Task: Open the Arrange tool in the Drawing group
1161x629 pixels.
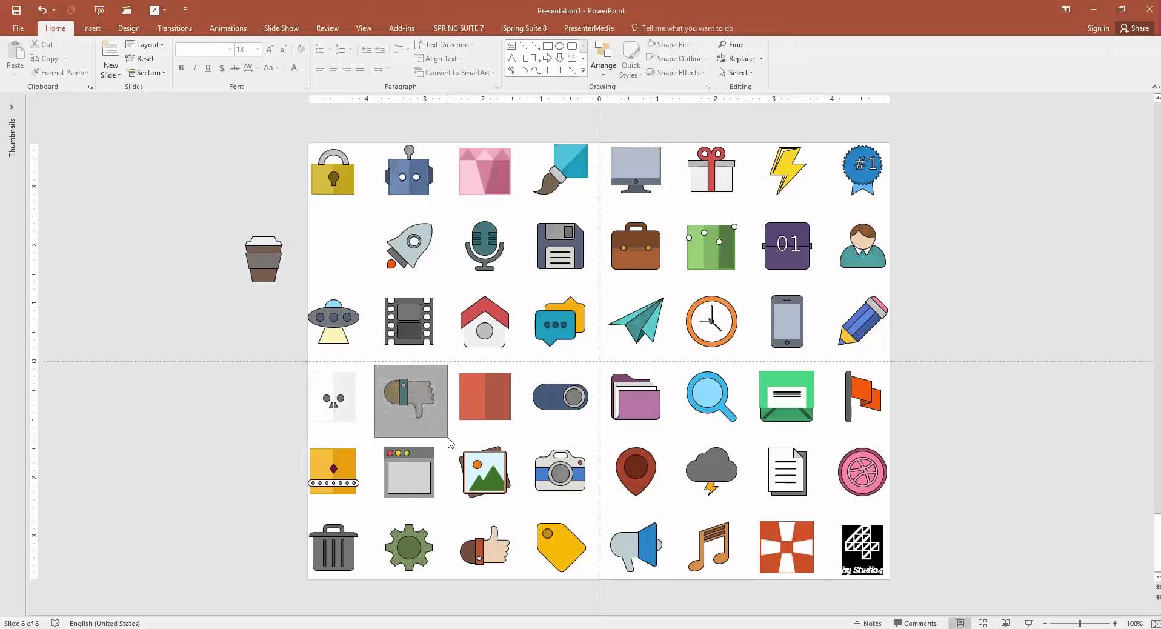Action: coord(603,59)
